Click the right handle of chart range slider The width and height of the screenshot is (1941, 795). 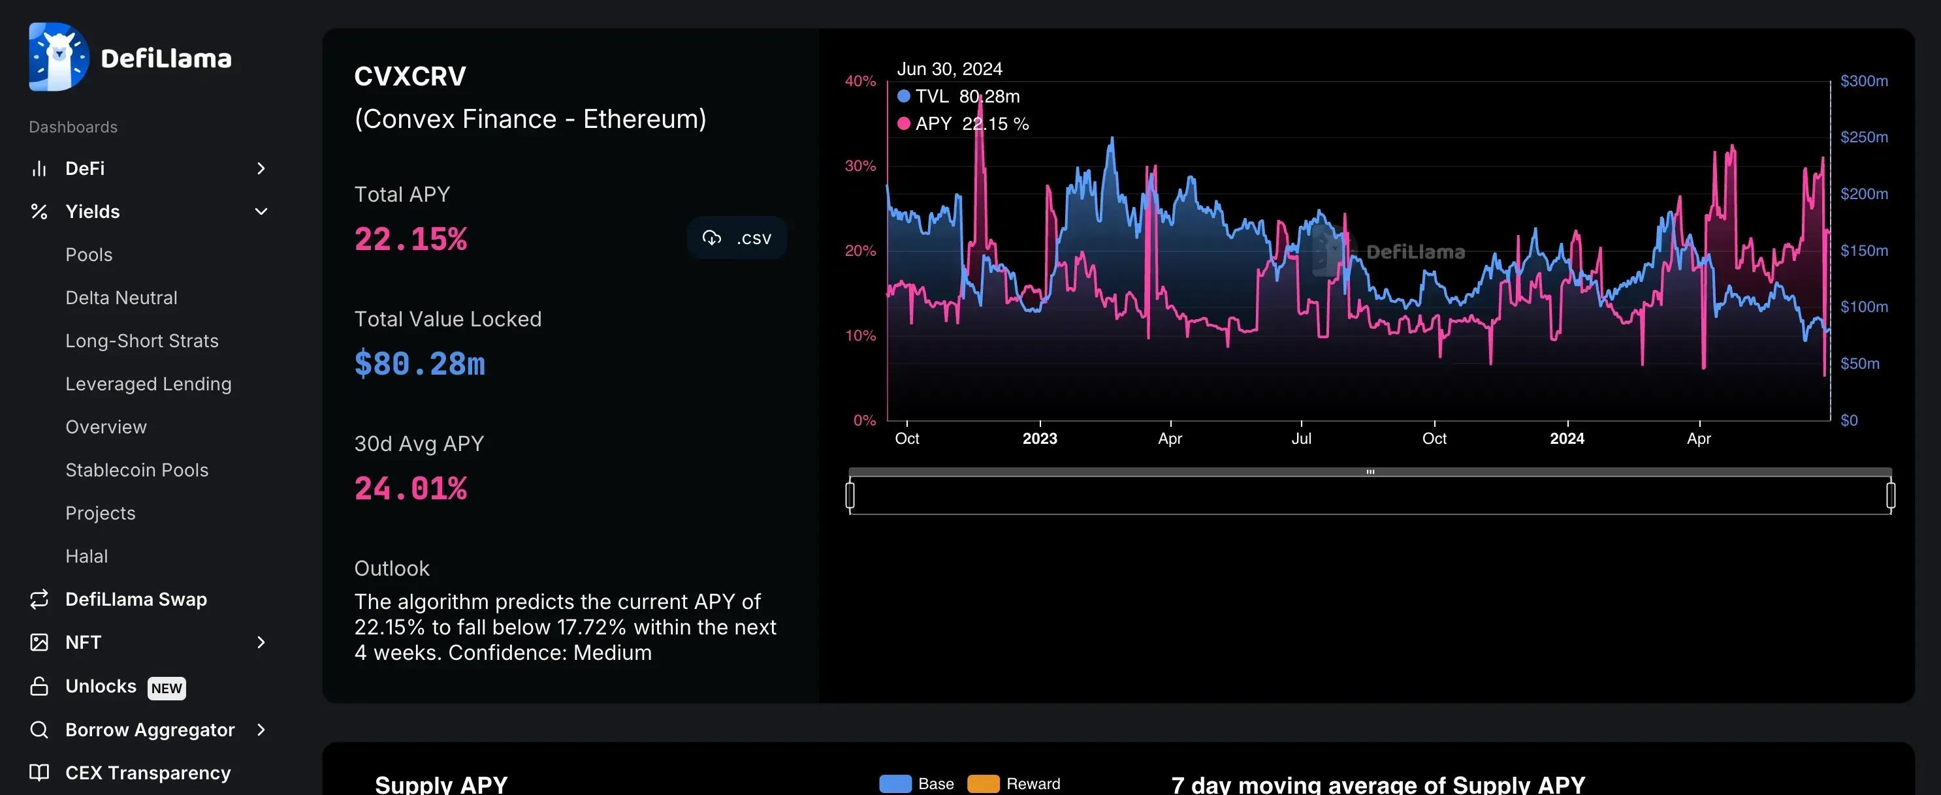(x=1891, y=495)
